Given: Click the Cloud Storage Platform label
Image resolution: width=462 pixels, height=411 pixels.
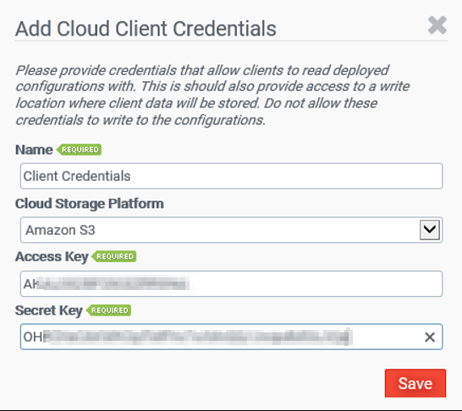Looking at the screenshot, I should [90, 204].
